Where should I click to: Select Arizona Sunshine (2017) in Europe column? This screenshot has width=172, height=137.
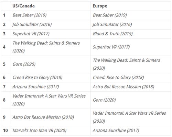point(116,130)
